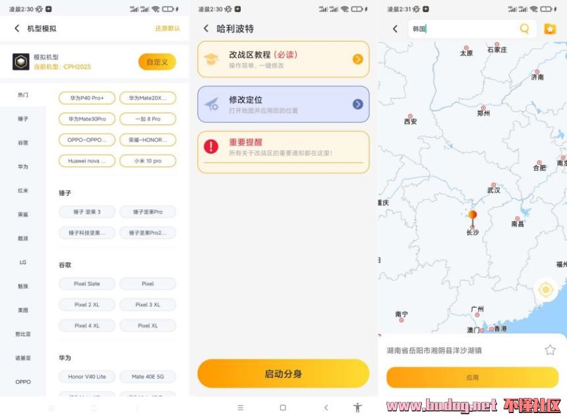Choose the 小米 10 pro model chip
The image size is (567, 419).
point(148,161)
